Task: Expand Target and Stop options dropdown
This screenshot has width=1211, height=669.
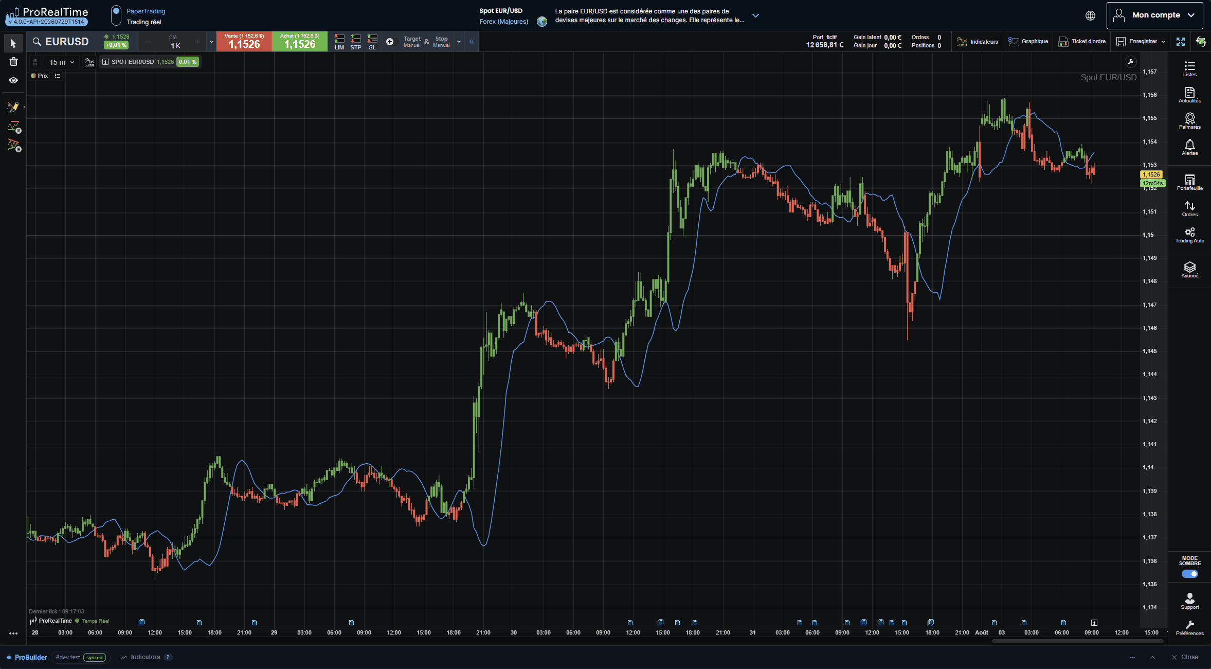Action: pyautogui.click(x=459, y=42)
